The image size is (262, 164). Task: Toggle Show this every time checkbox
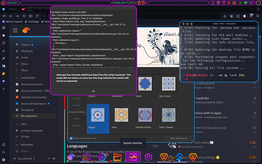(x=71, y=138)
